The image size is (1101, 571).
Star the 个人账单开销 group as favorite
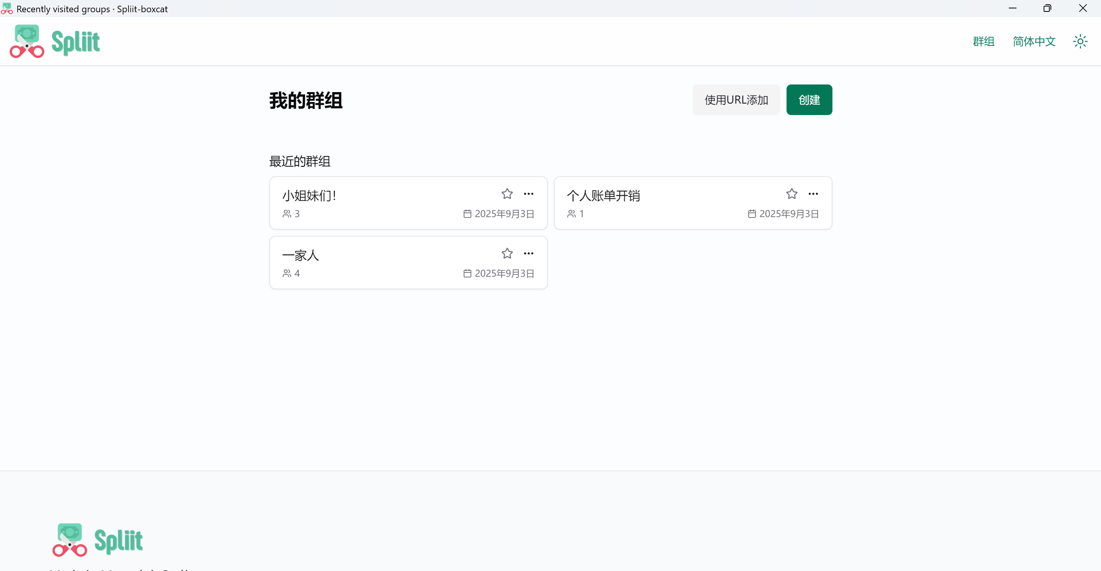pos(792,194)
